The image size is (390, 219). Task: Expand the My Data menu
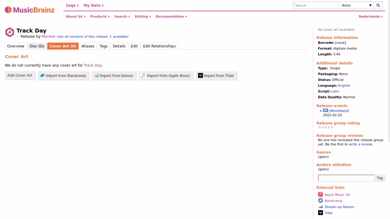(93, 5)
